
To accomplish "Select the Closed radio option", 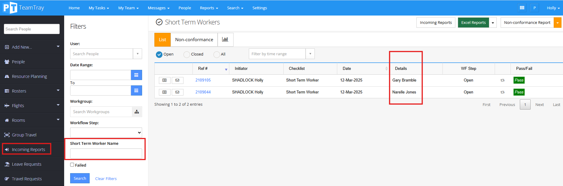I will tap(187, 54).
